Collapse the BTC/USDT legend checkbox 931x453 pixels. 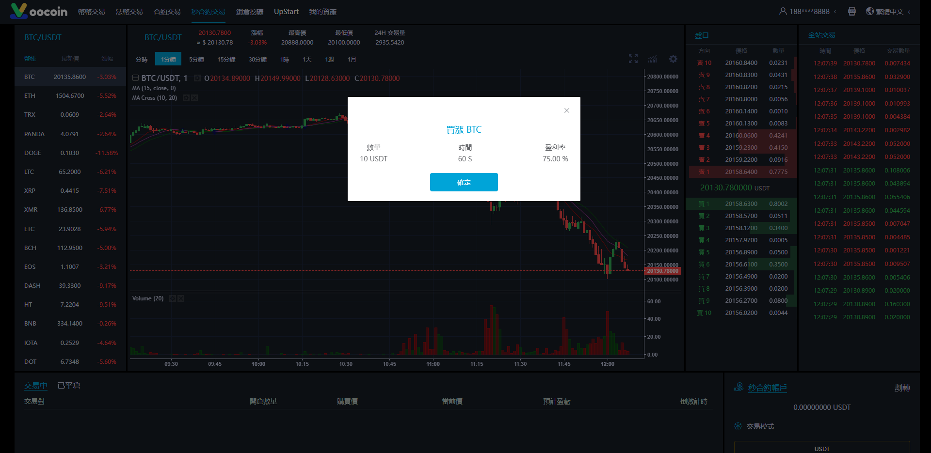click(x=135, y=78)
